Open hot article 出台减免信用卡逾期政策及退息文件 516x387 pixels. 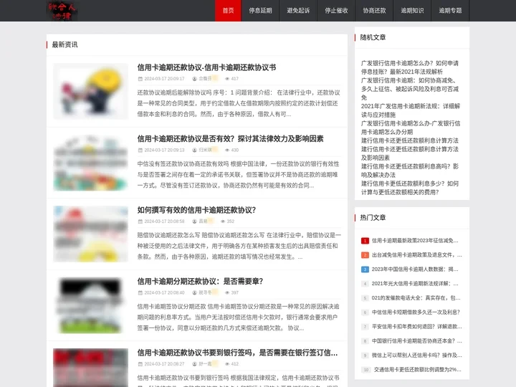pos(417,255)
